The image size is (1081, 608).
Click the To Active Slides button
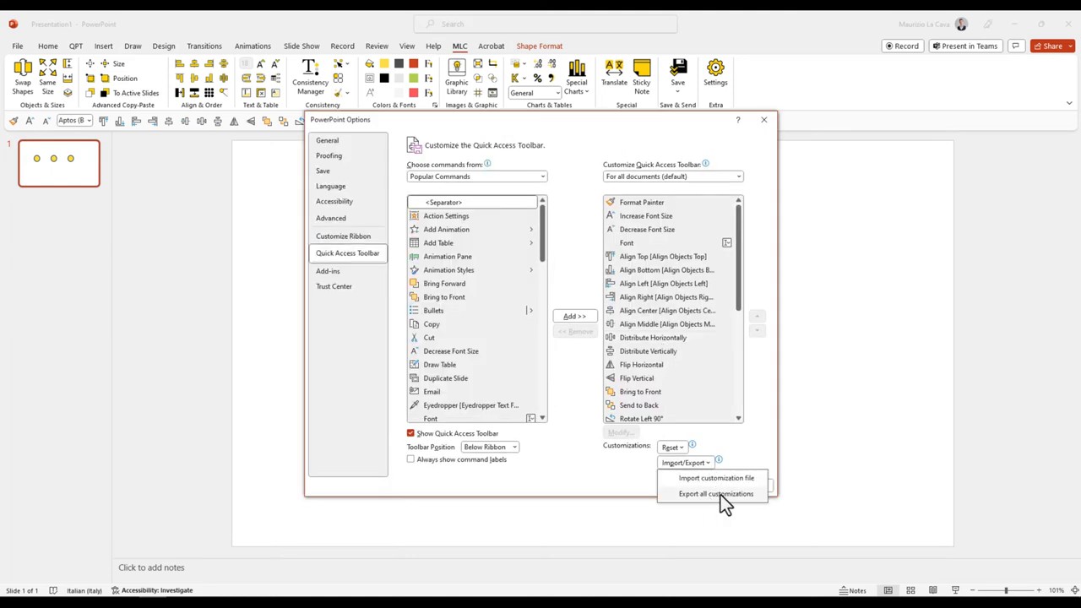tap(128, 93)
